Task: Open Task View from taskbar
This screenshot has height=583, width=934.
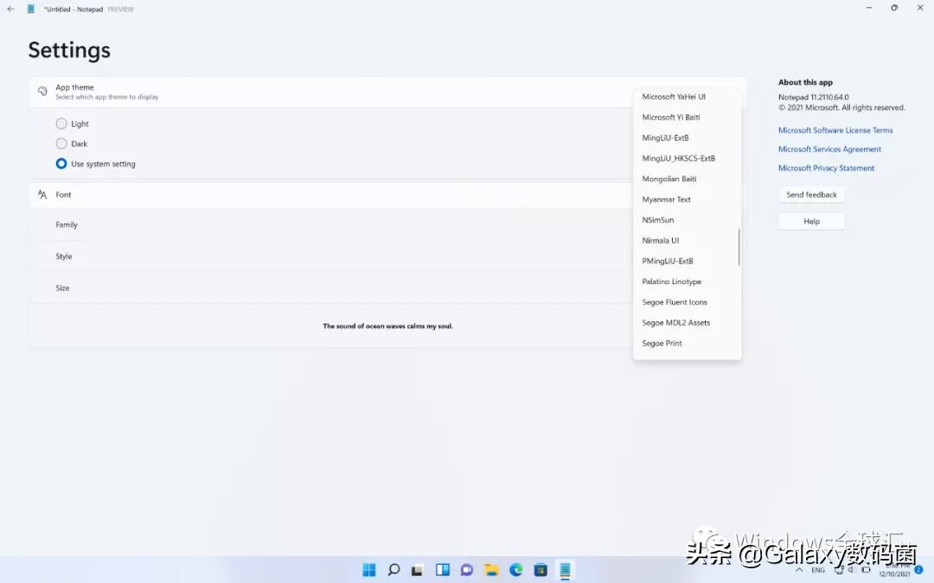Action: pos(418,570)
